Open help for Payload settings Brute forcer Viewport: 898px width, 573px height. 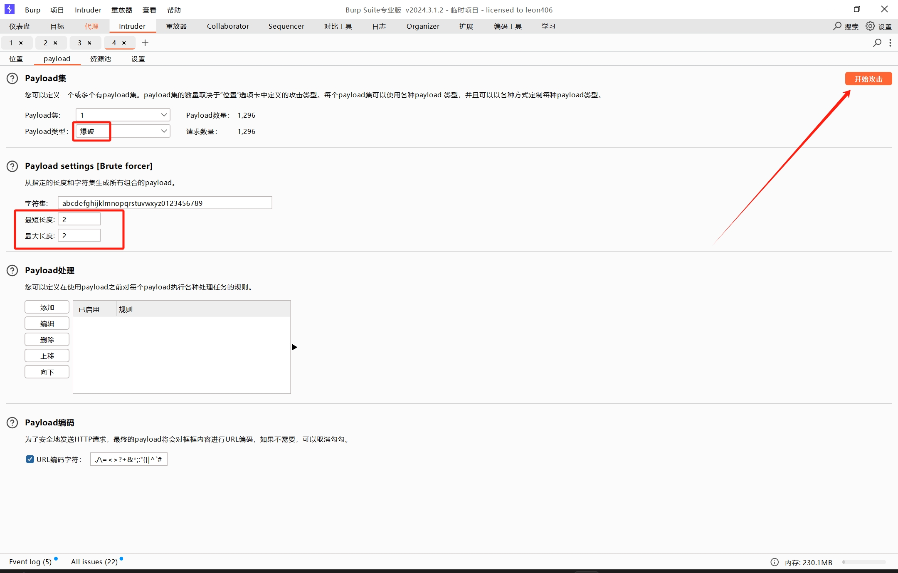click(x=12, y=166)
